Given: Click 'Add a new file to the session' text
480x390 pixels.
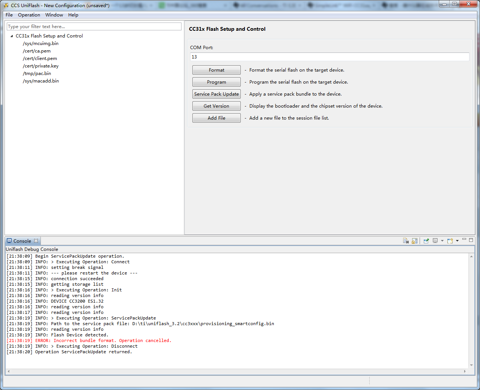Looking at the screenshot, I should (289, 118).
